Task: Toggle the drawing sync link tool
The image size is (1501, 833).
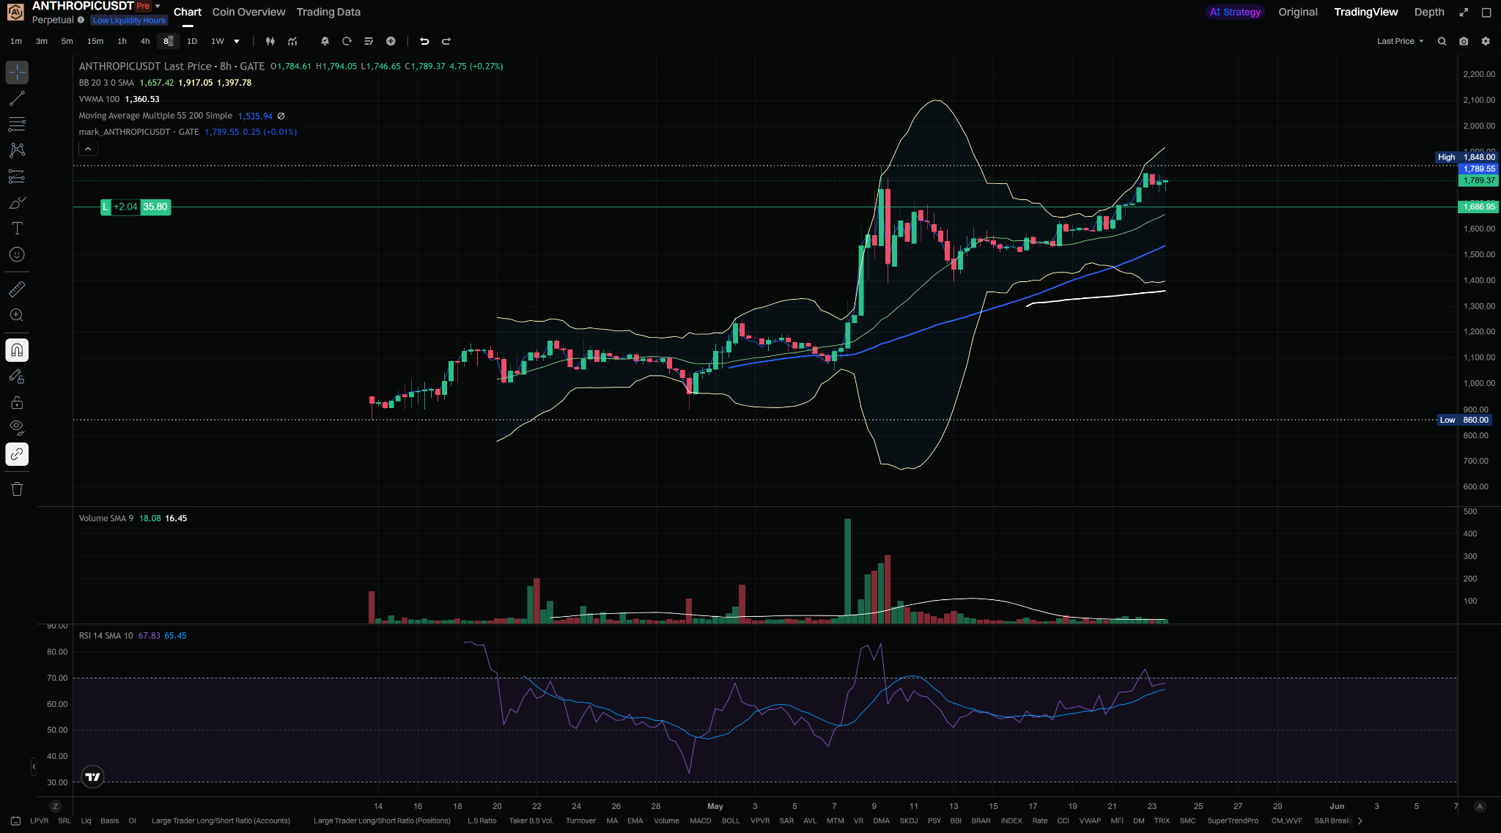Action: [x=17, y=454]
